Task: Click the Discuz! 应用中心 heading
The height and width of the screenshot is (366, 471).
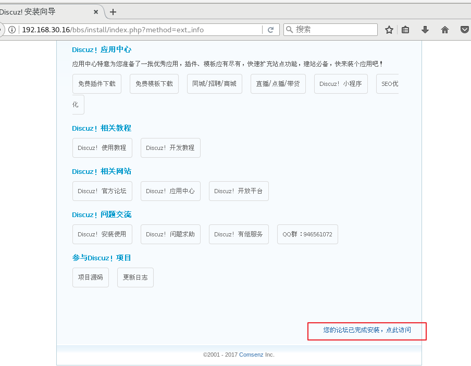Action: coord(102,49)
